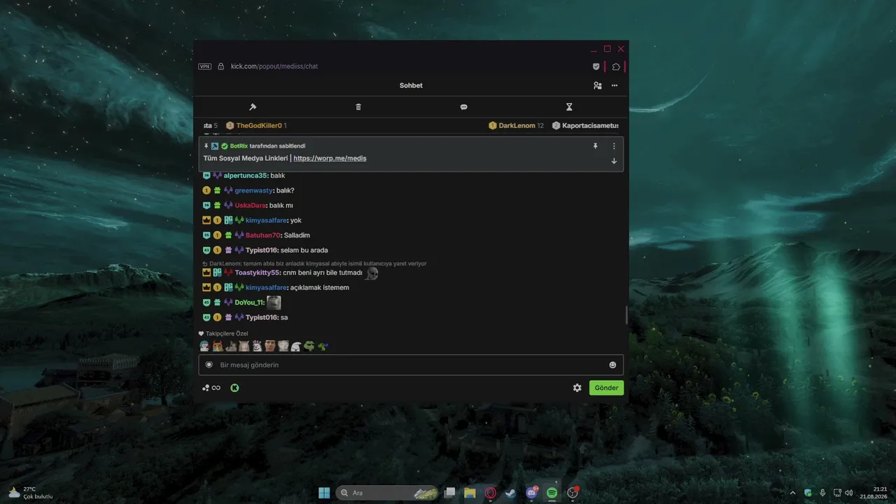Click the DarkLenom reply reference line

click(314, 264)
